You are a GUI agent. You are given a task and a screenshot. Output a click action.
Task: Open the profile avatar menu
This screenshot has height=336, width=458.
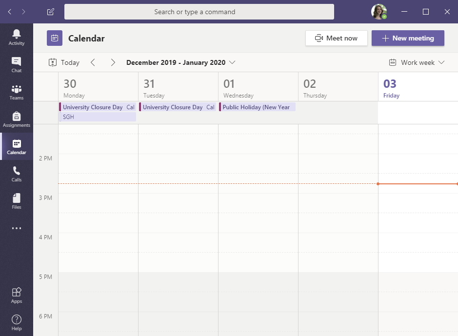click(x=378, y=12)
